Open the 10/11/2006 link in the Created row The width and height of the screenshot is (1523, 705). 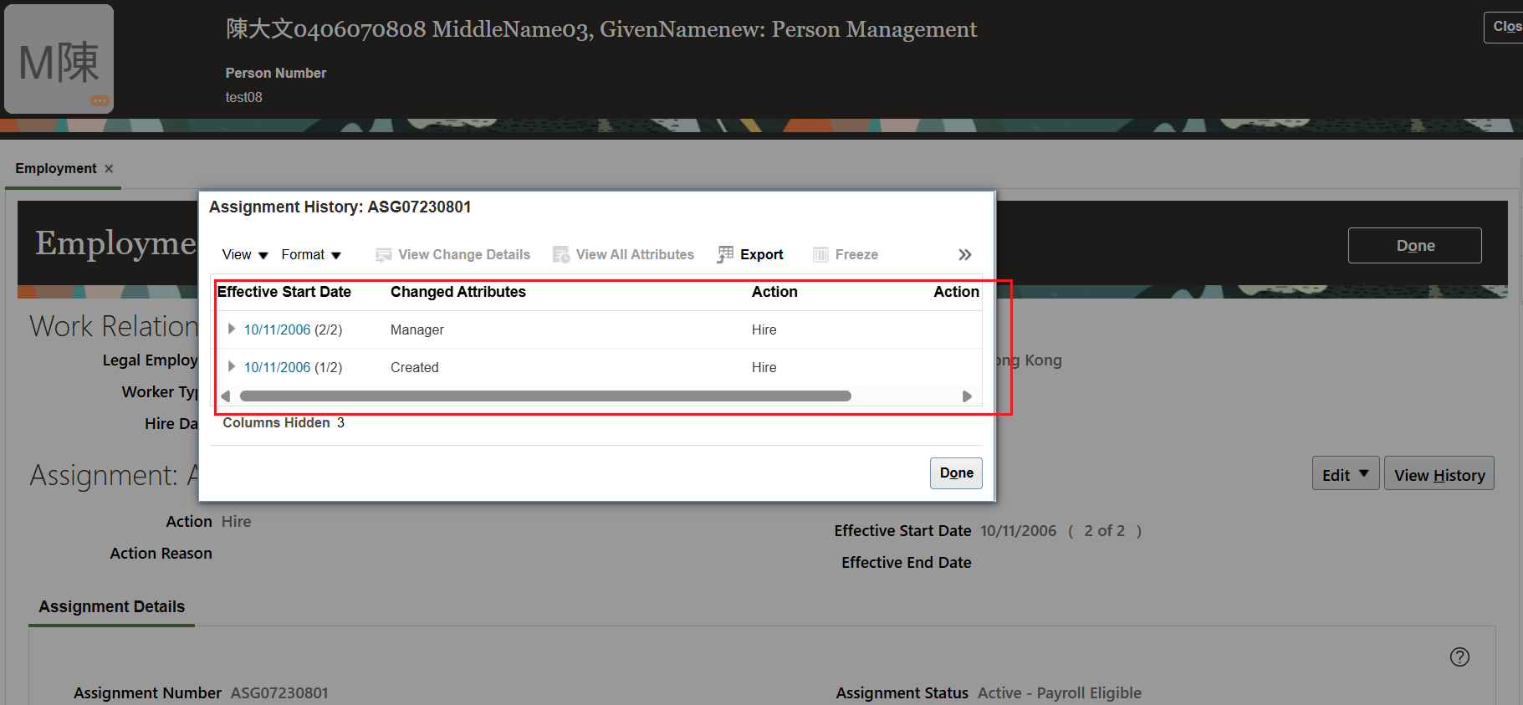click(x=277, y=368)
